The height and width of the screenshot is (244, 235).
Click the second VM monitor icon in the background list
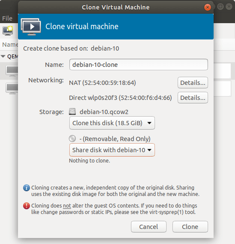(x=12, y=89)
